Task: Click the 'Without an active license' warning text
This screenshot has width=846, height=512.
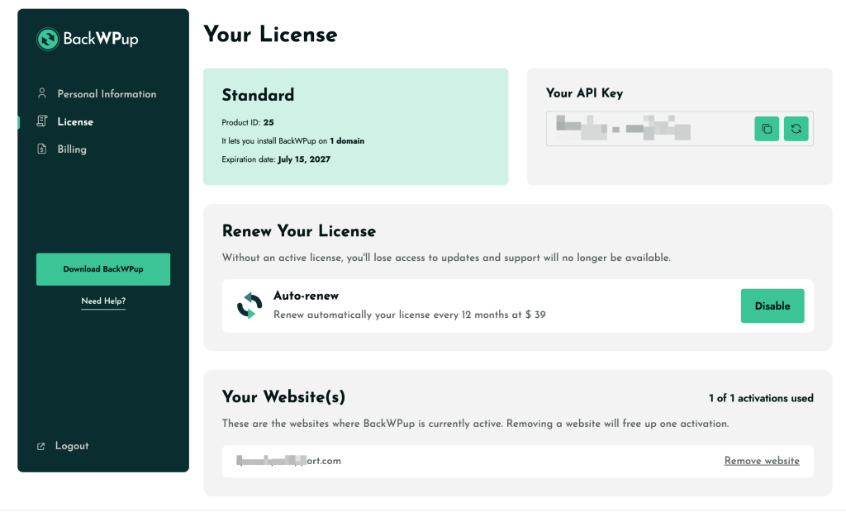Action: (x=446, y=258)
